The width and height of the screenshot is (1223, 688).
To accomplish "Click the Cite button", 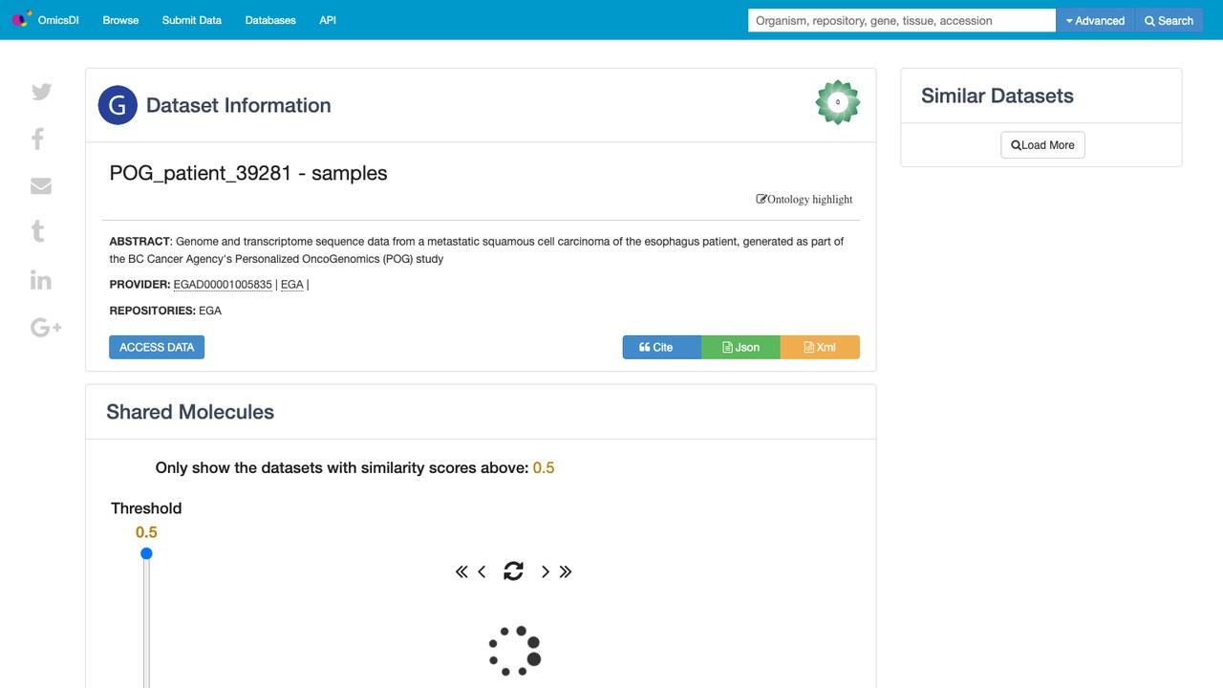I will point(662,347).
